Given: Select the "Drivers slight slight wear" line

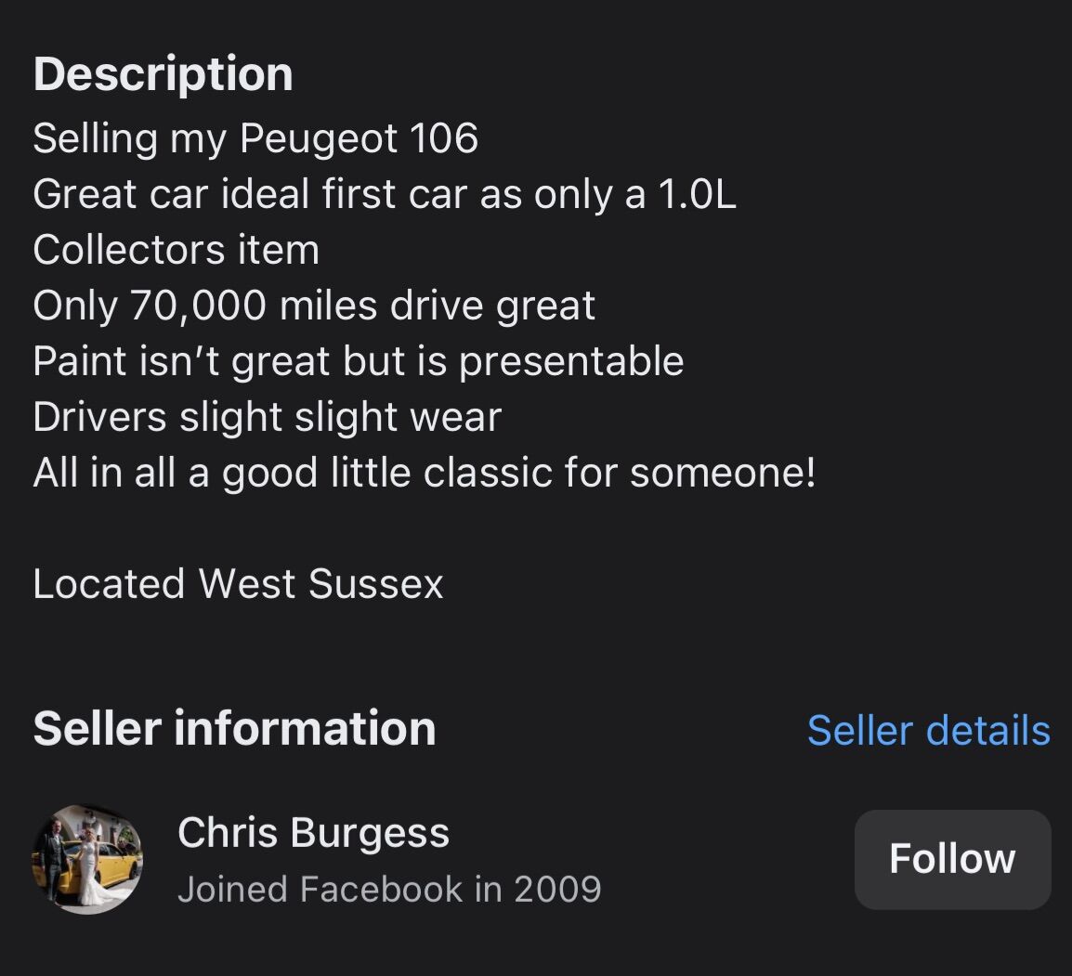Looking at the screenshot, I should [267, 418].
